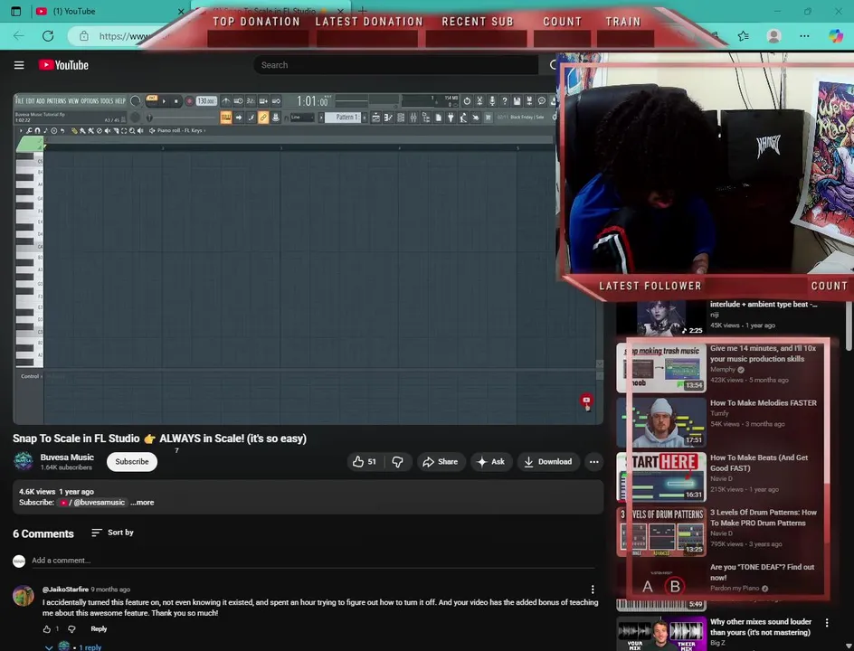Click the Edge back arrow
Viewport: 854px width, 651px height.
pos(19,36)
